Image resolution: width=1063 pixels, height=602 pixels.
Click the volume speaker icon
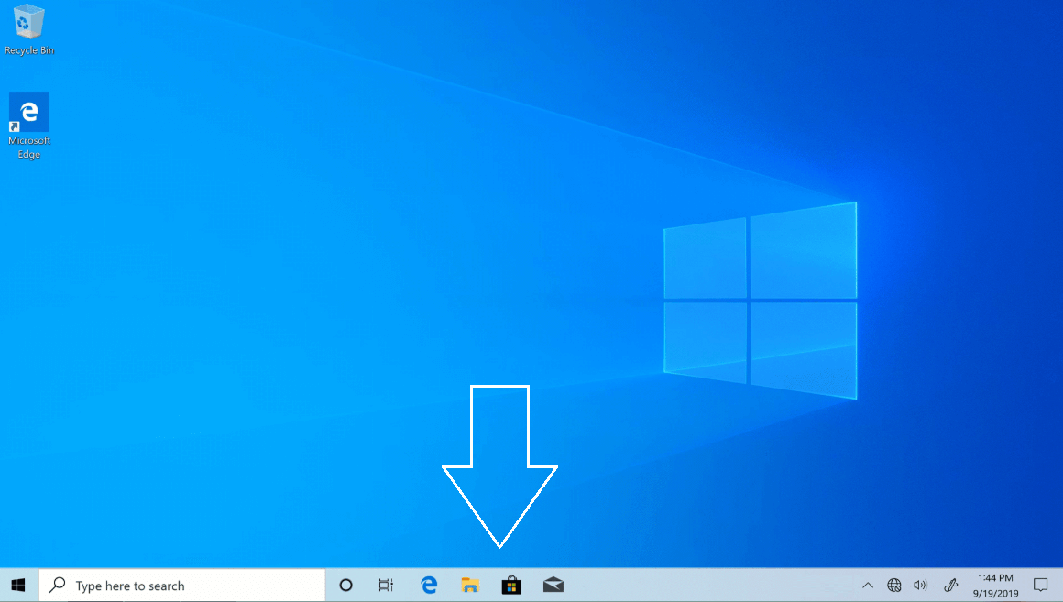tap(920, 586)
